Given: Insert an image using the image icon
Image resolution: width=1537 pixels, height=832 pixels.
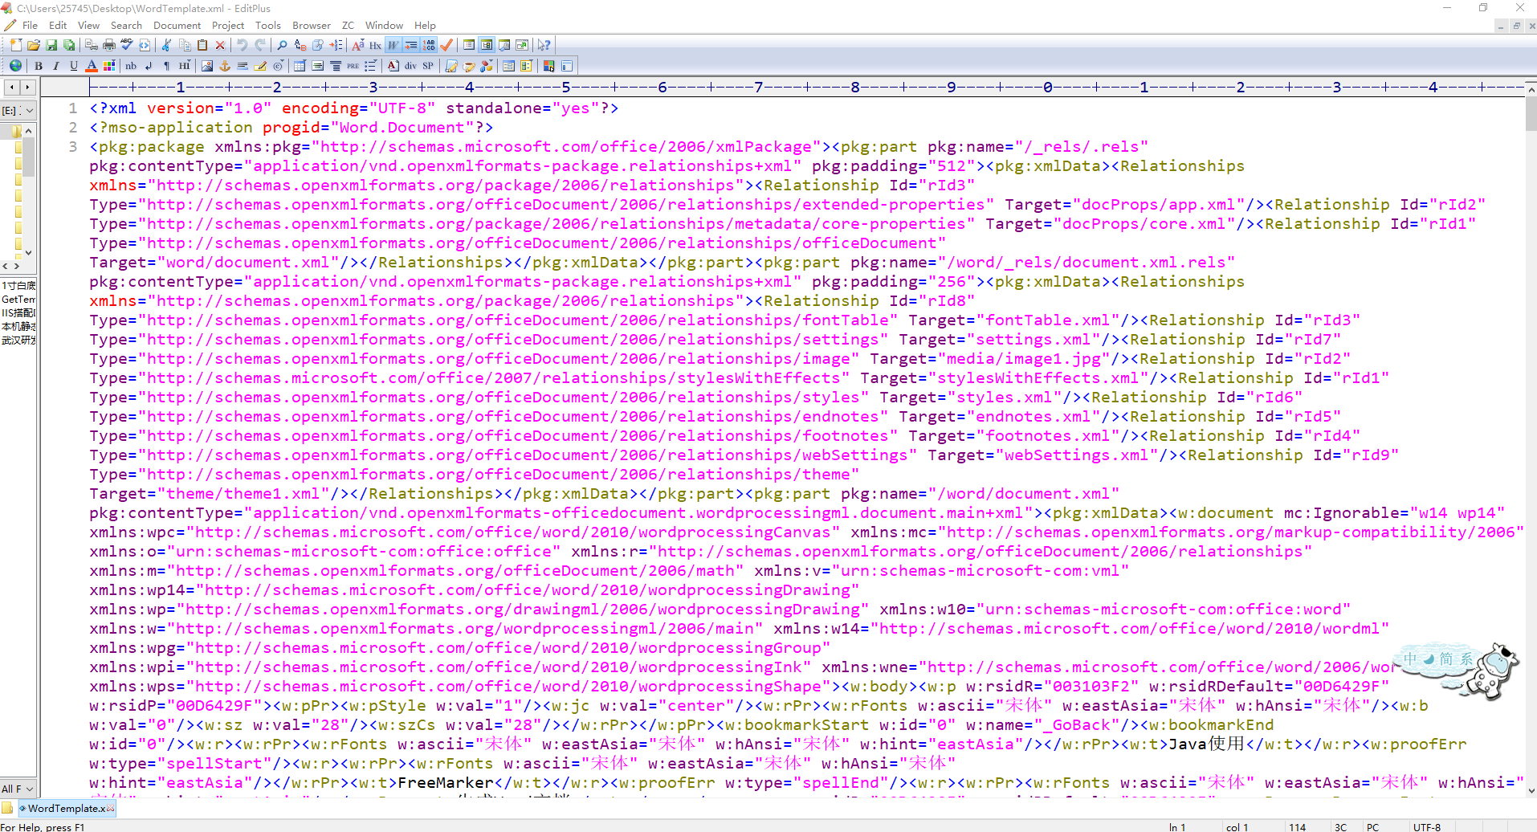Looking at the screenshot, I should click(x=206, y=66).
